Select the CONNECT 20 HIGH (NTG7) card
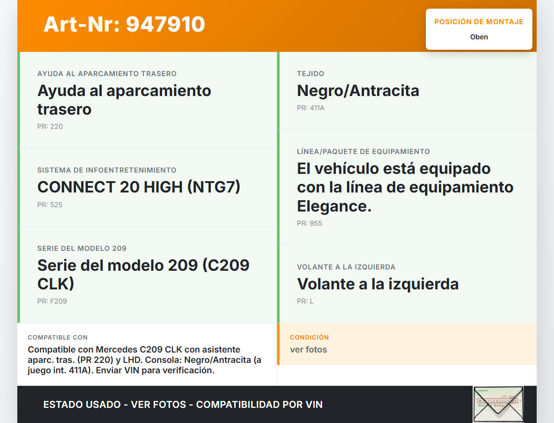The width and height of the screenshot is (554, 423). point(147,187)
